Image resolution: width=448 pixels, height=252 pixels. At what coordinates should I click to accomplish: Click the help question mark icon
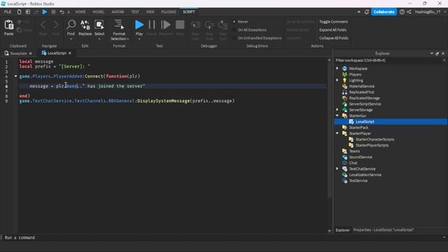(x=402, y=12)
